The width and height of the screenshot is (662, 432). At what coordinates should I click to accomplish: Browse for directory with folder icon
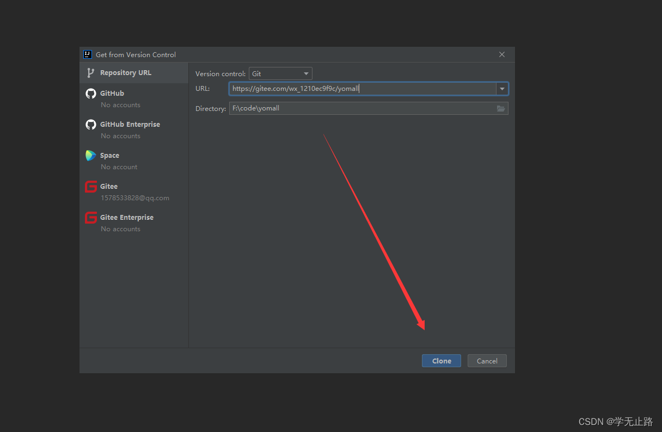click(501, 108)
